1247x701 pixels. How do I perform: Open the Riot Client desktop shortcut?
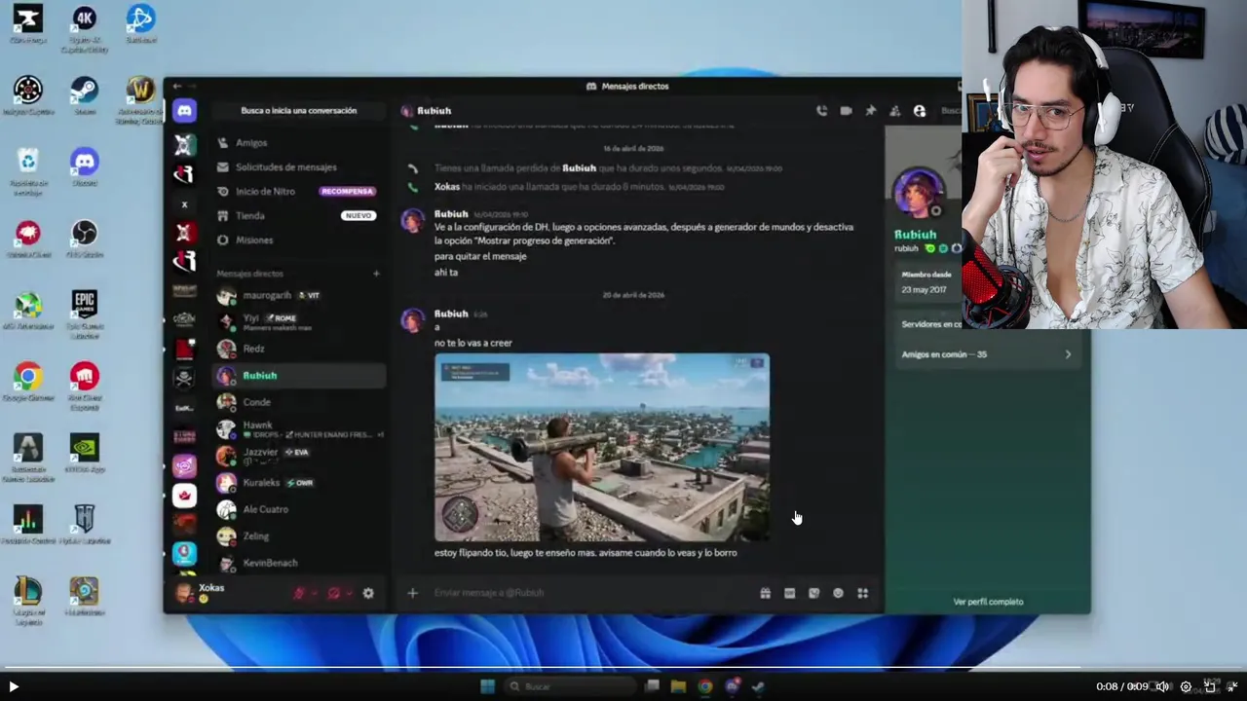[85, 386]
